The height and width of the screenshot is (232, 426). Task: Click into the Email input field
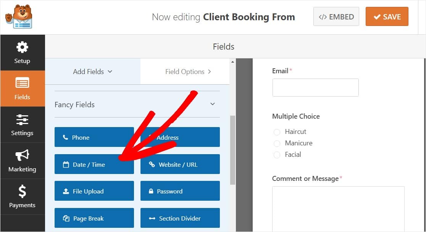(x=315, y=87)
